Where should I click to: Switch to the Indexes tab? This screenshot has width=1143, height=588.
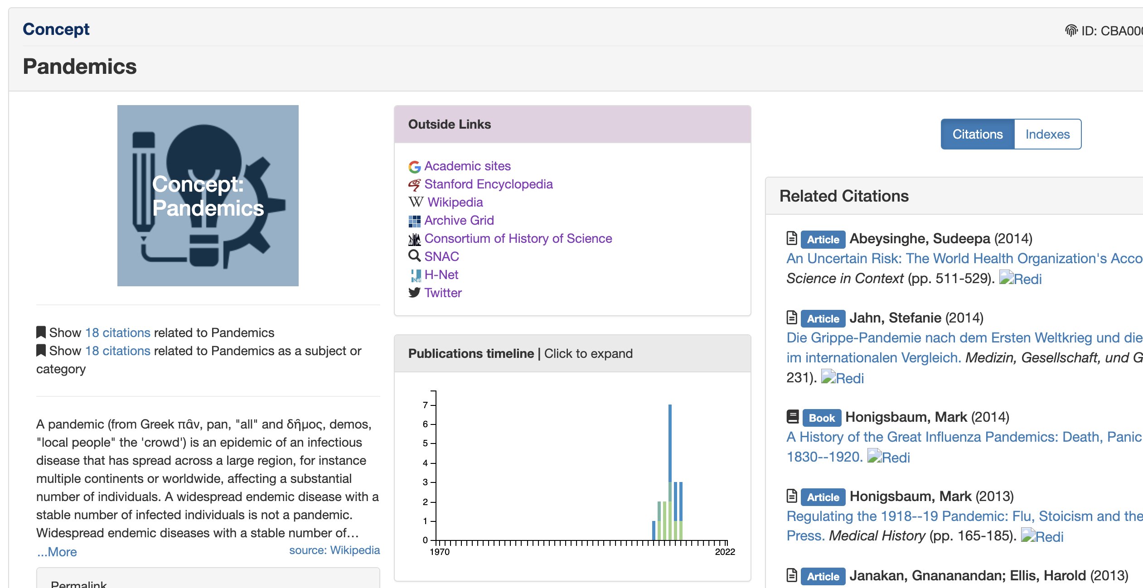1047,134
